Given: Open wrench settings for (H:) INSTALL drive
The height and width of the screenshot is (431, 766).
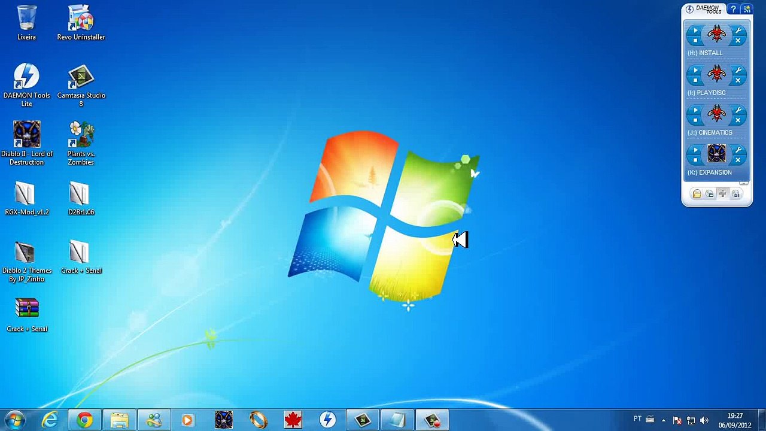Looking at the screenshot, I should coord(738,31).
